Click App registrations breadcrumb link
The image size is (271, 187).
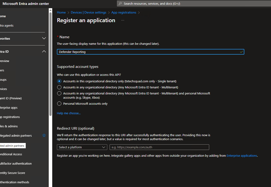124,12
